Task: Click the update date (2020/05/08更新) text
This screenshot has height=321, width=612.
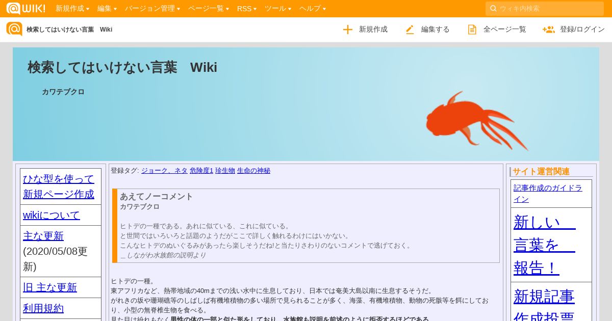Action: click(56, 259)
